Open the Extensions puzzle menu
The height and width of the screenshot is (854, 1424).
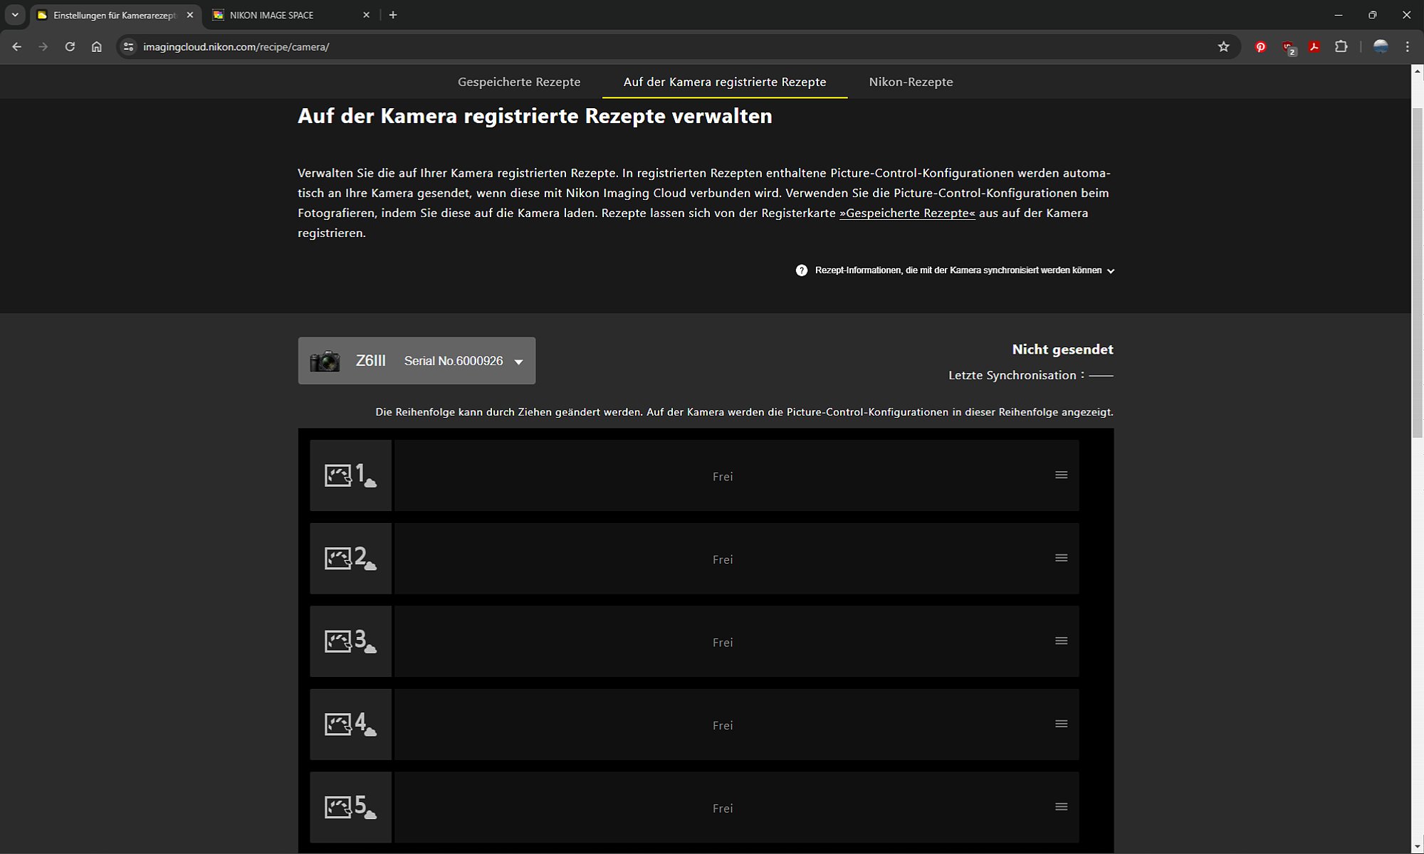click(x=1341, y=47)
